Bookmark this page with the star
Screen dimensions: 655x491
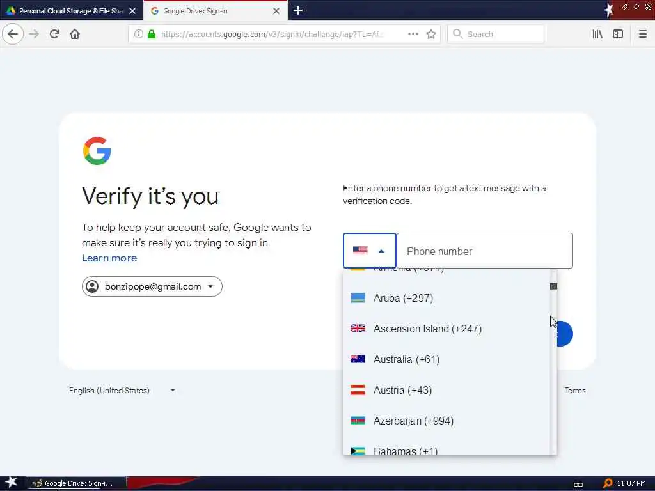[x=431, y=34]
